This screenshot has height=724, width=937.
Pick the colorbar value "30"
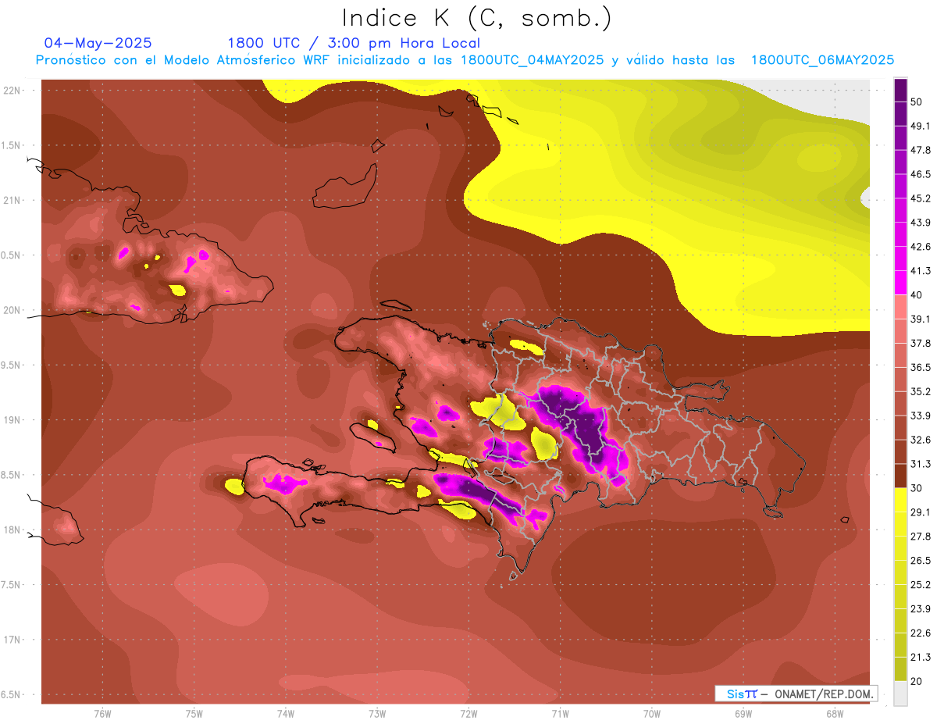[918, 487]
